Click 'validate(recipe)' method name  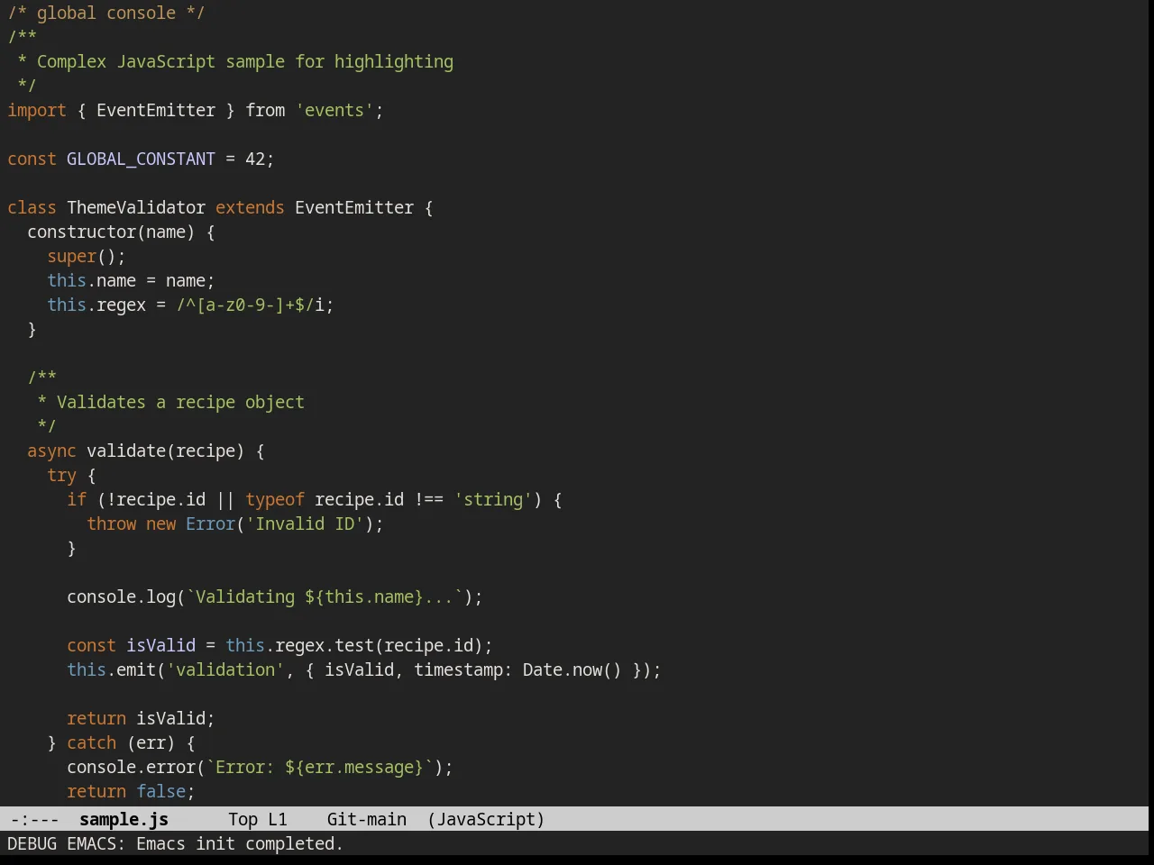pos(165,451)
